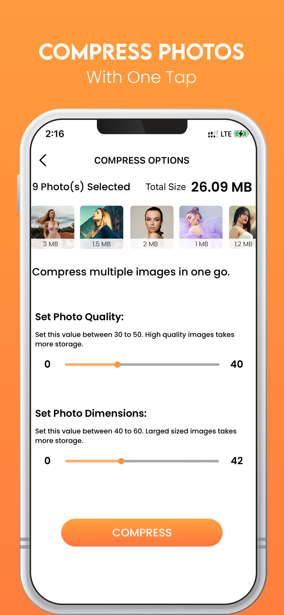This screenshot has height=615, width=284.
Task: Click the Photo Quality slider handle
Action: (x=117, y=365)
